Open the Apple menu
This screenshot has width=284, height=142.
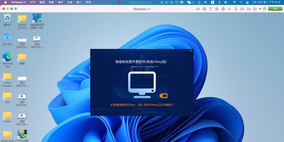point(5,2)
